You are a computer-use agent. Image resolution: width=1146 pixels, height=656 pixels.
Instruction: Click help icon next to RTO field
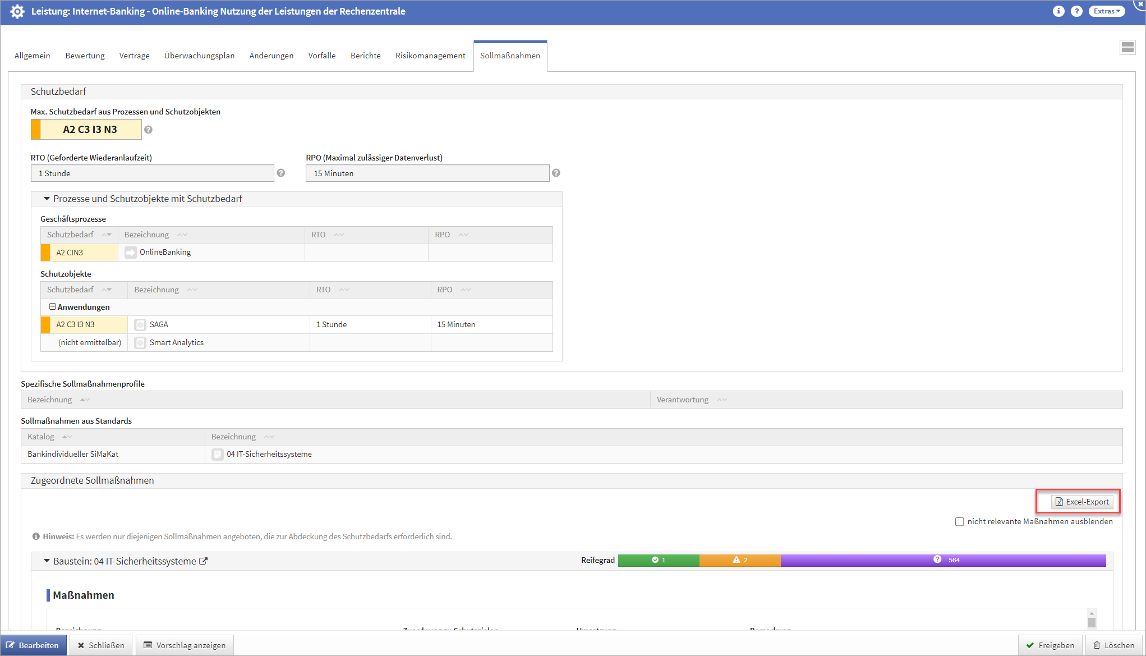pos(281,173)
